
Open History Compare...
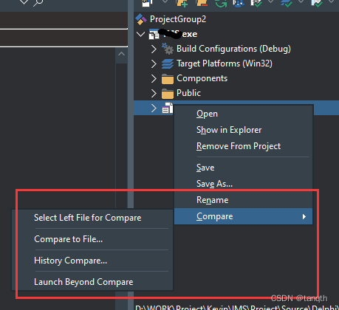[92, 261]
